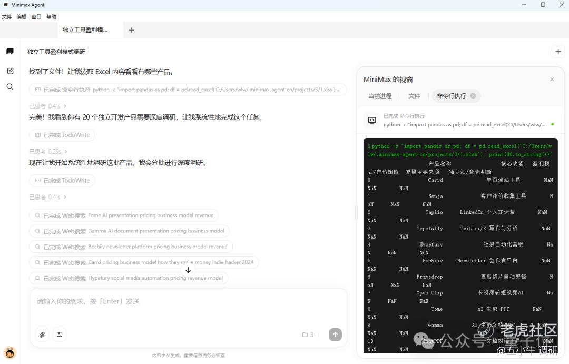Viewport: 569px width, 364px height.
Task: Open Carrd pricing web search result
Action: coord(144,262)
